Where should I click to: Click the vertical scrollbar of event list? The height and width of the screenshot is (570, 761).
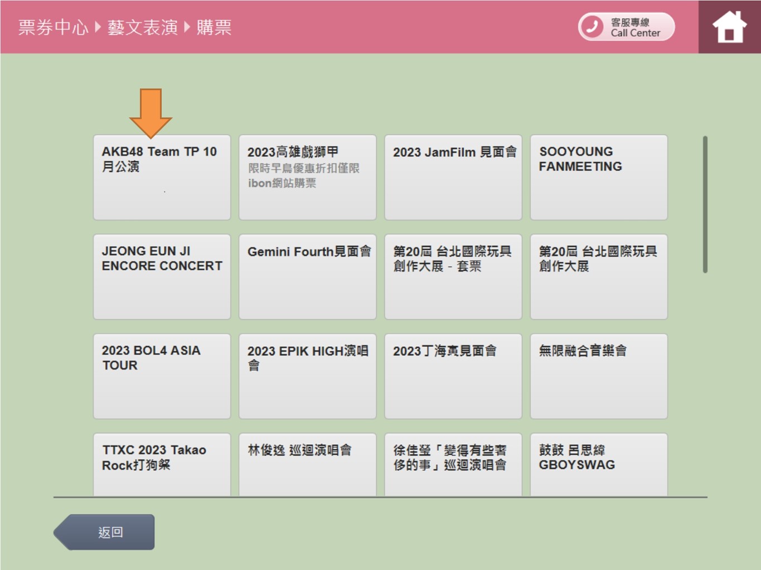coord(705,204)
